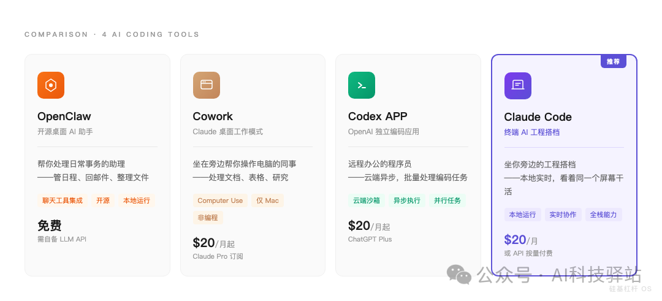Click the 免费 price in OpenClaw card
This screenshot has height=301, width=662.
pos(50,226)
